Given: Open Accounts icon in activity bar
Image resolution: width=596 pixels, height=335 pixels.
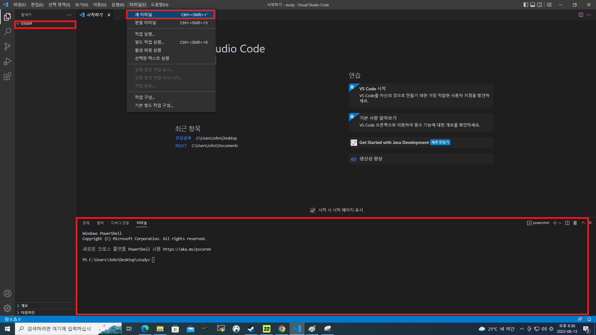Looking at the screenshot, I should pyautogui.click(x=7, y=293).
